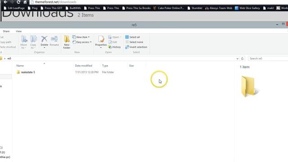288x162 pixels.
Task: Open the Ping bookmark
Action: [x=32, y=8]
